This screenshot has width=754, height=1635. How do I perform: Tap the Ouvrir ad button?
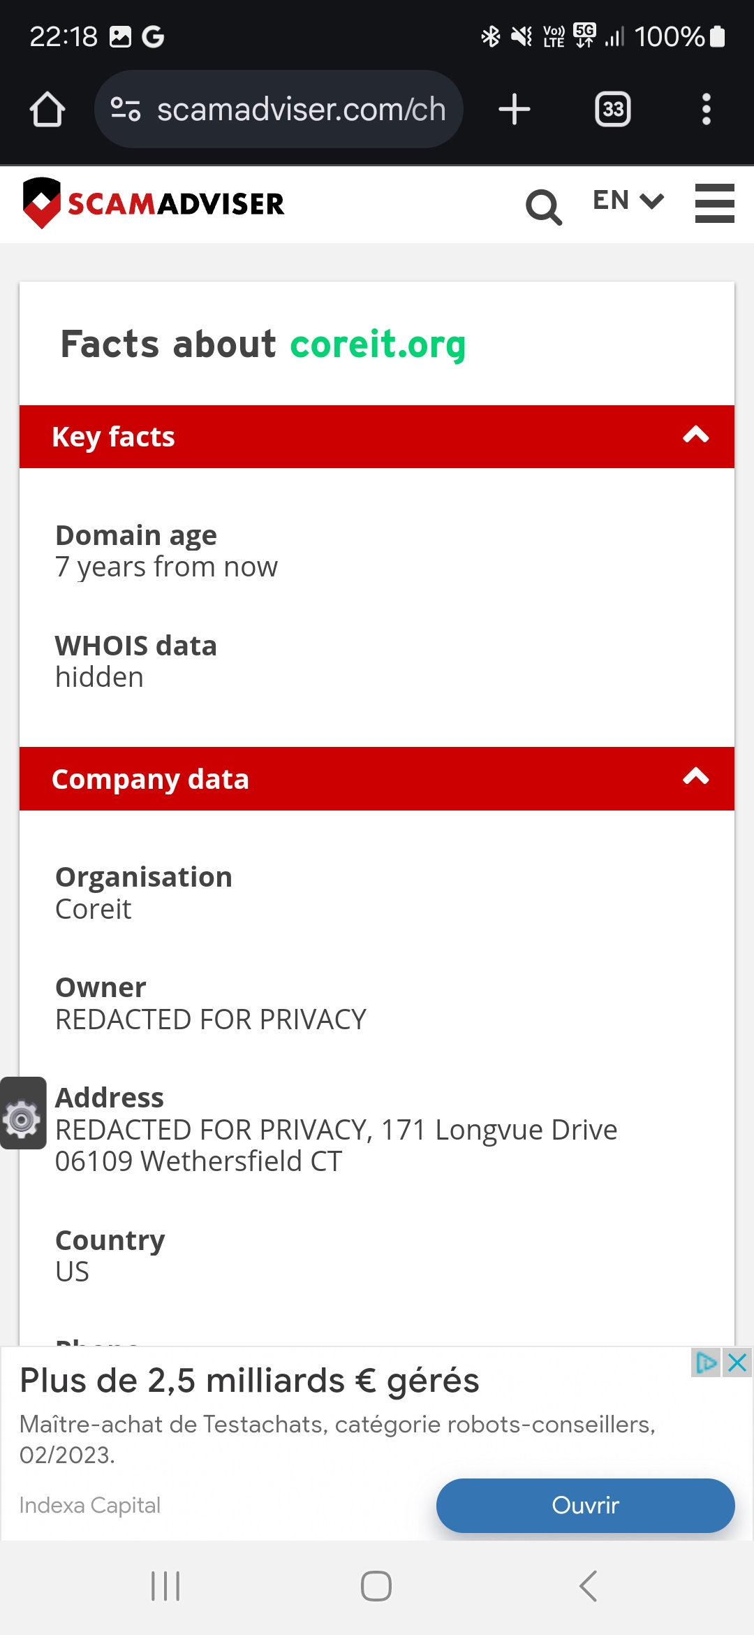coord(585,1505)
